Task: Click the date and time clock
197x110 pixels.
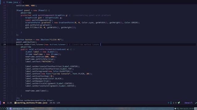Action: pos(187,109)
